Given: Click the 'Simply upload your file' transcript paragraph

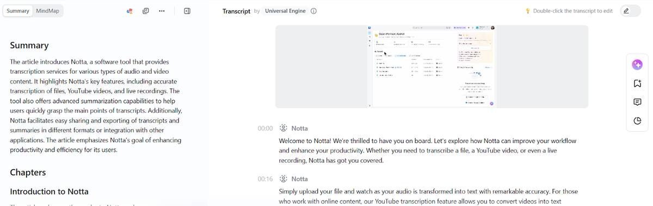Looking at the screenshot, I should pyautogui.click(x=428, y=196).
